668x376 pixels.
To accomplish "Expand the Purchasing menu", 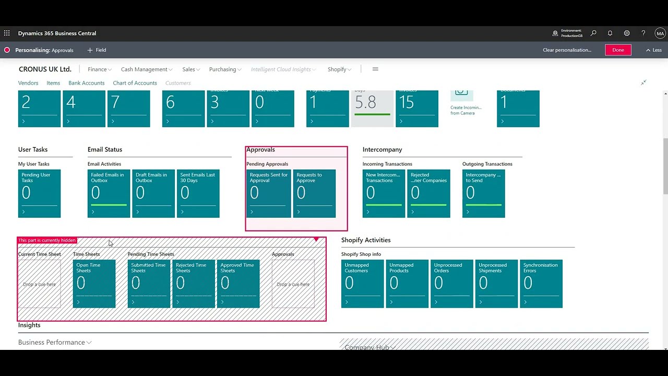I will pyautogui.click(x=225, y=69).
